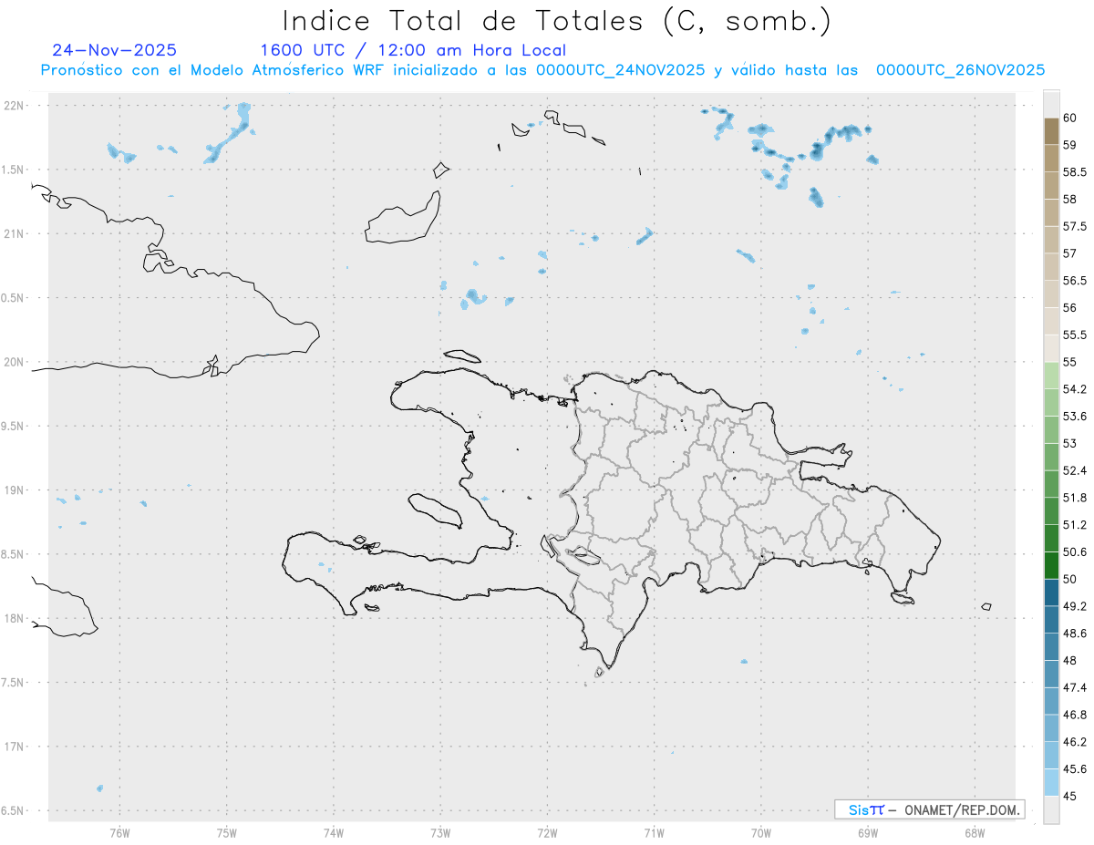Click the longitude label '69W'
Screen dimensions: 1094x845
867,831
